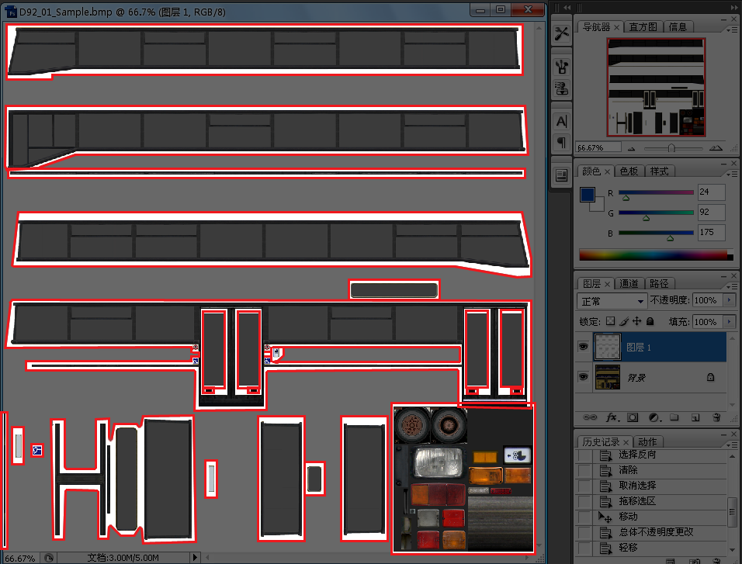Add a layer mask
The height and width of the screenshot is (564, 742).
(633, 417)
